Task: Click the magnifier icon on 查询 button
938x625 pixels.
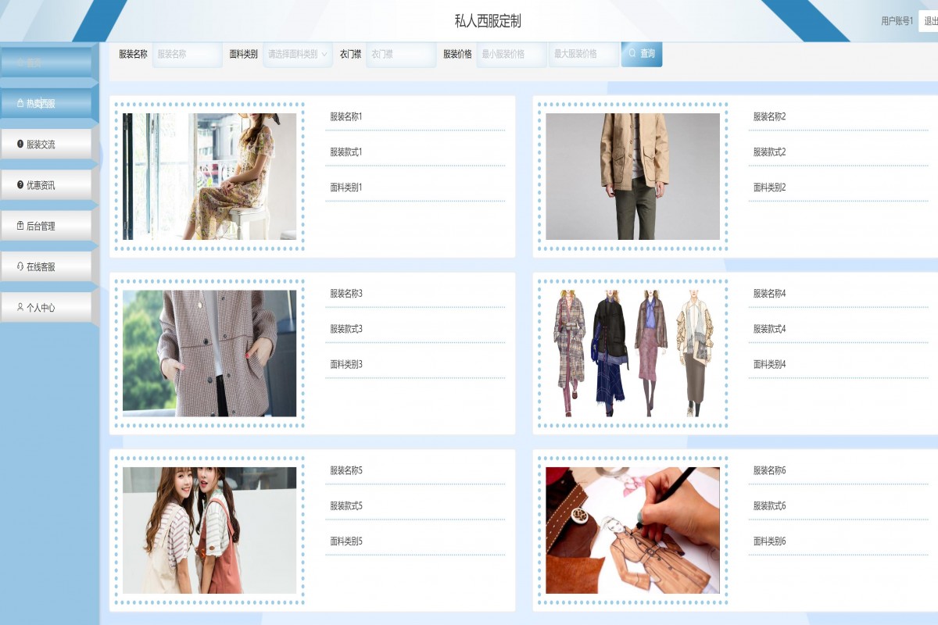Action: tap(632, 54)
